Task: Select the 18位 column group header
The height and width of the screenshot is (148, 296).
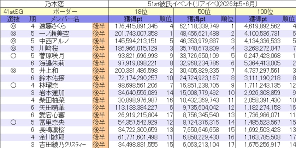Action: pos(141,12)
